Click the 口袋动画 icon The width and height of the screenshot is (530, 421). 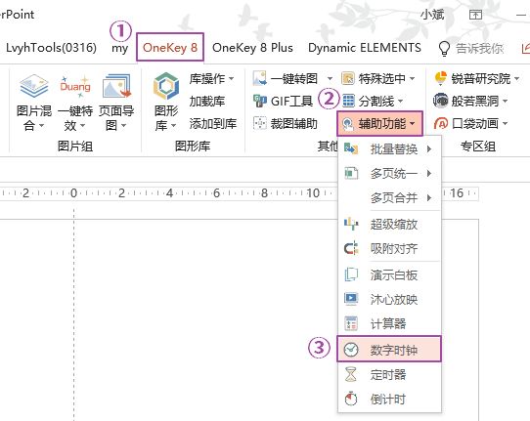point(441,124)
